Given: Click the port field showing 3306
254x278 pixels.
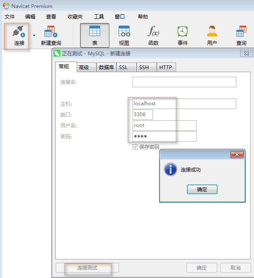Looking at the screenshot, I should coord(143,115).
